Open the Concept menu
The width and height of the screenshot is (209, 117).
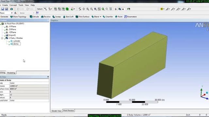13,5
